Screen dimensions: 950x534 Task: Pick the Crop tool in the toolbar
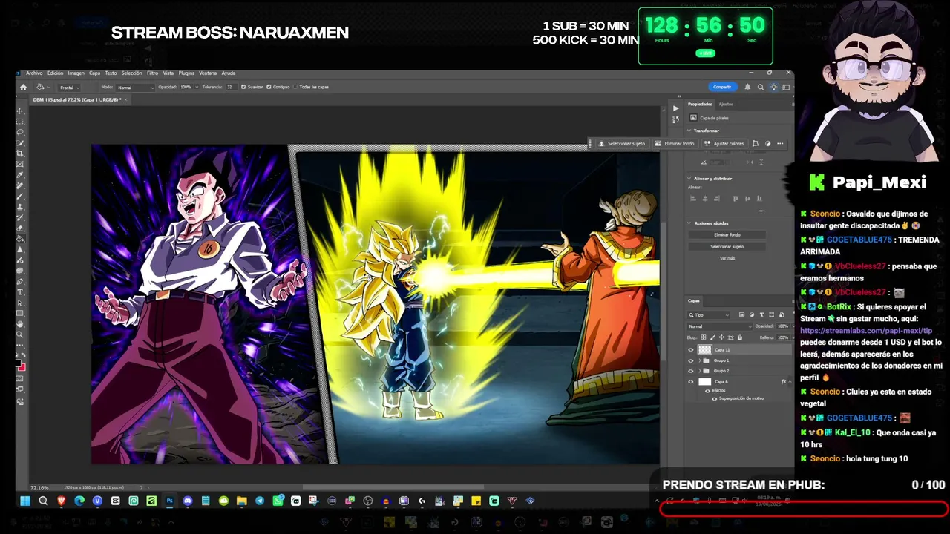coord(20,154)
